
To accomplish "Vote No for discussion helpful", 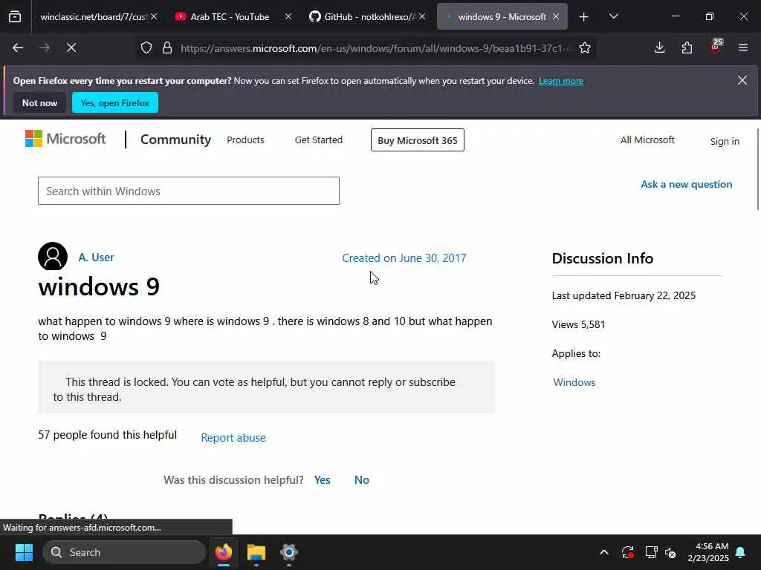I will point(362,480).
